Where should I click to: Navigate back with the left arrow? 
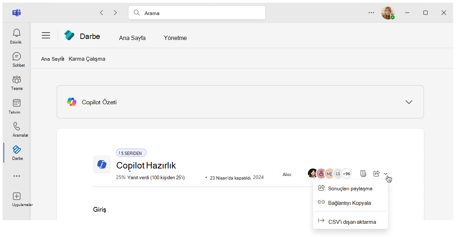pyautogui.click(x=102, y=13)
